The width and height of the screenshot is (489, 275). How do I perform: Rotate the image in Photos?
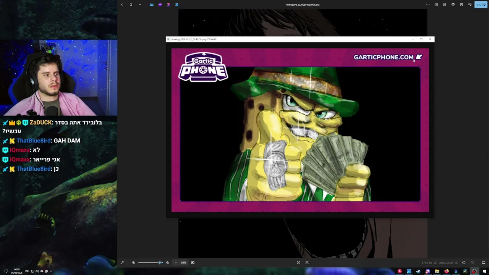click(x=470, y=5)
